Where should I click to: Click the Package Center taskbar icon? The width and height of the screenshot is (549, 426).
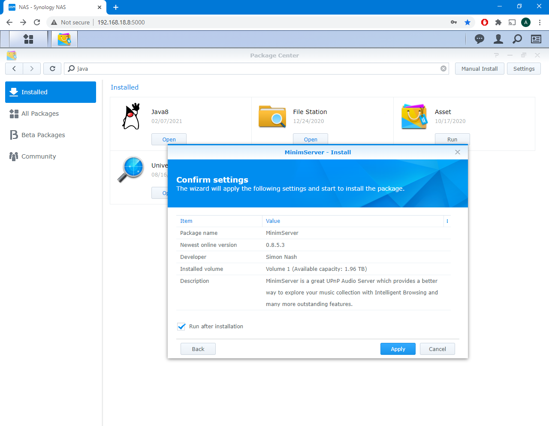click(64, 39)
